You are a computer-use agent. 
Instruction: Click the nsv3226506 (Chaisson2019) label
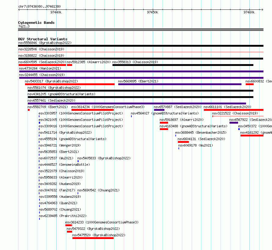click(x=41, y=49)
